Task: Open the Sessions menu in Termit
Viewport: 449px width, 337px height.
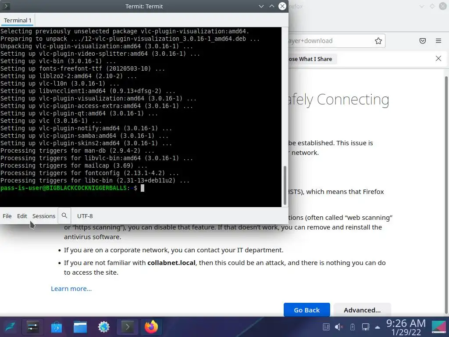Action: pos(44,216)
